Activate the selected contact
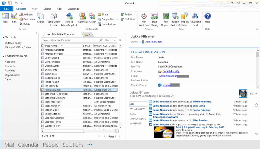Screen dimensions: 260x149 coord(26,14)
